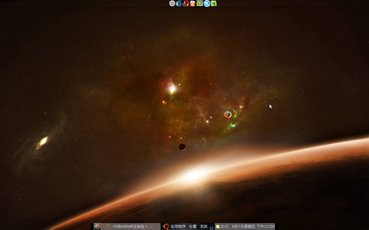369x230 pixels.
Task: Open the 应用程序 menu
Action: [x=178, y=227]
